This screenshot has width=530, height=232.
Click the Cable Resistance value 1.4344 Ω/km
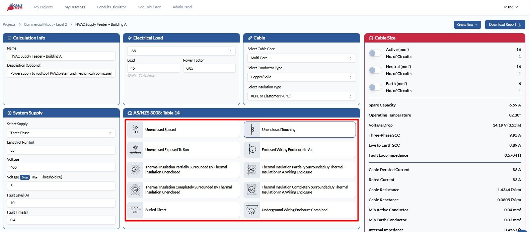(x=509, y=190)
